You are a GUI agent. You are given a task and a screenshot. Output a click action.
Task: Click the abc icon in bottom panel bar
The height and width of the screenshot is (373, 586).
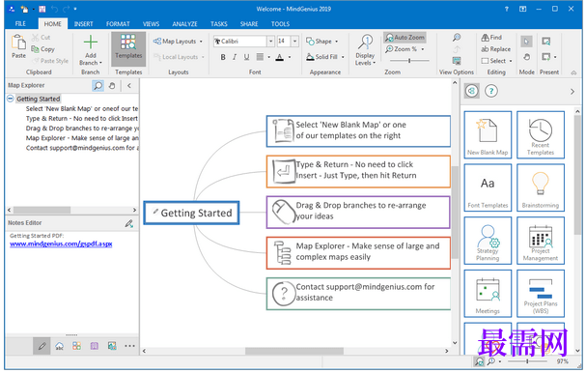point(60,346)
